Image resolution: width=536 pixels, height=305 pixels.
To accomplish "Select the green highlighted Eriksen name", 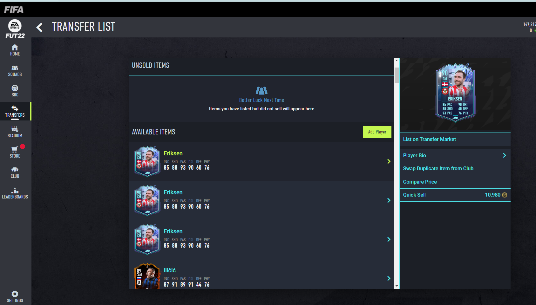I will (x=173, y=153).
